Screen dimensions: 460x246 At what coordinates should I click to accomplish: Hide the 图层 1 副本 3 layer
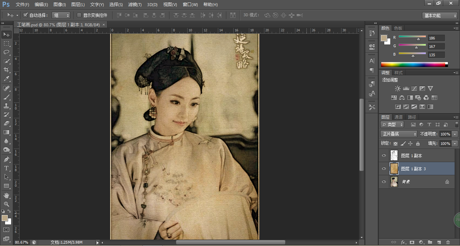coord(384,168)
